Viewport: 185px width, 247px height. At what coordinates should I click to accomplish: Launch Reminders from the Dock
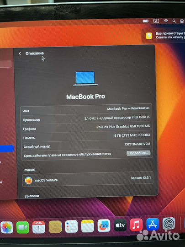click(71, 226)
